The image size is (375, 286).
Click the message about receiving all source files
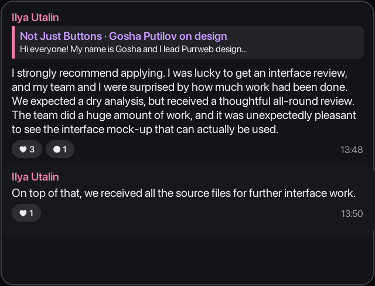click(183, 193)
